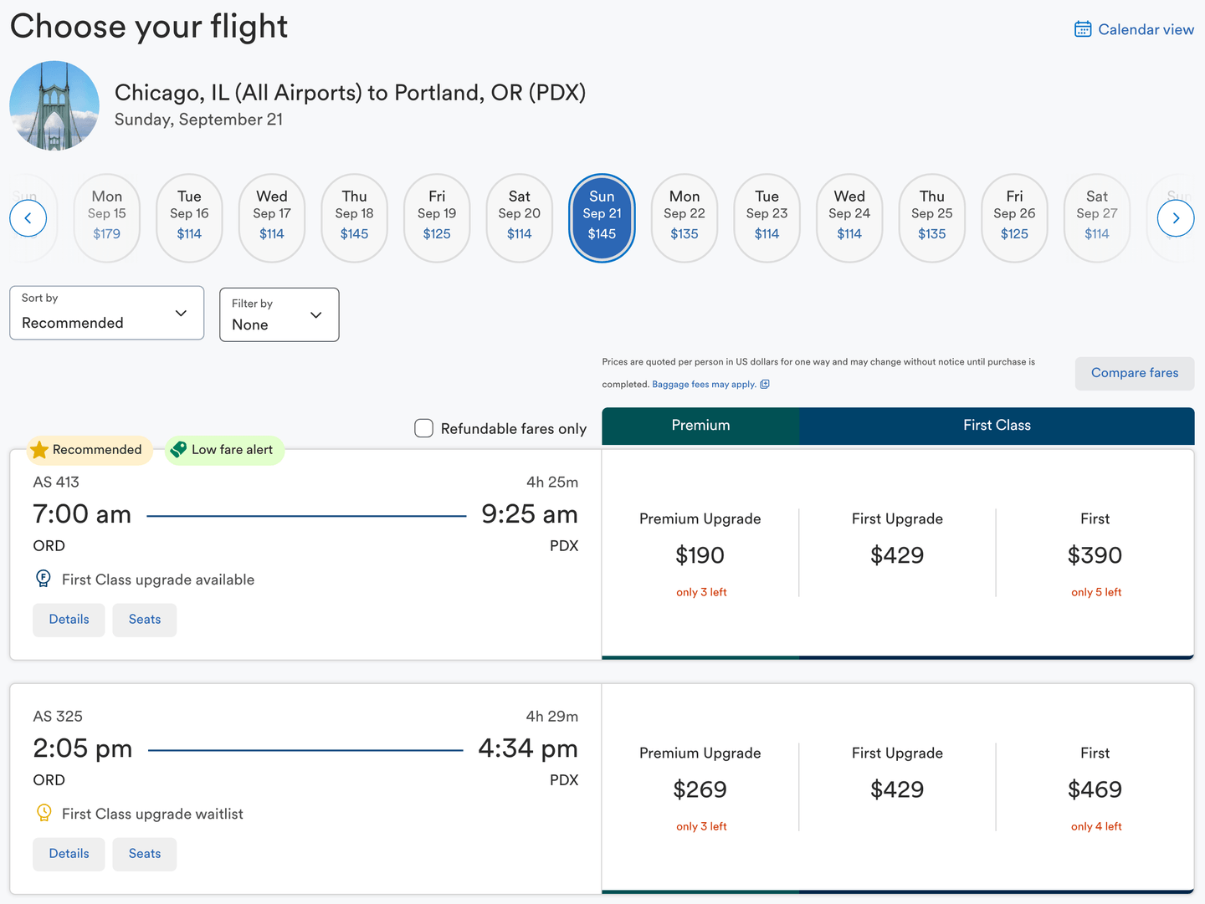Expand the Filter by dropdown
Image resolution: width=1205 pixels, height=904 pixels.
(x=279, y=314)
